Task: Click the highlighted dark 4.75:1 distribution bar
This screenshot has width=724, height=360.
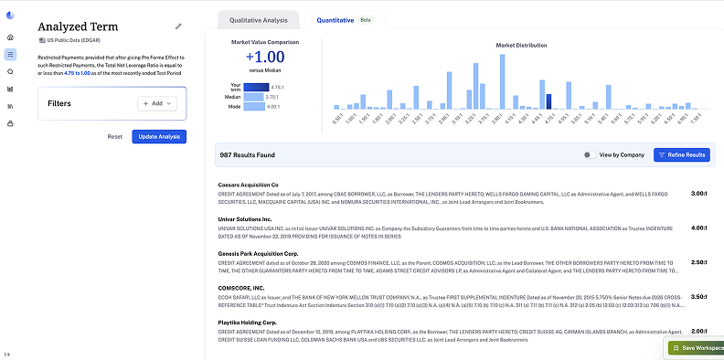Action: [548, 101]
